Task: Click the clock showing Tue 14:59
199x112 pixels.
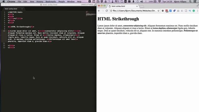Action: [x=167, y=2]
